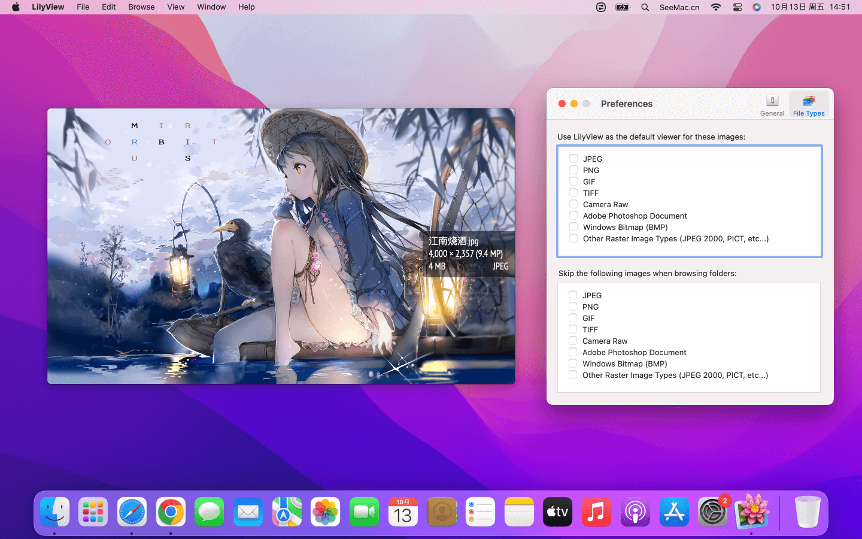The width and height of the screenshot is (862, 539).
Task: Close the Preferences window
Action: 562,104
